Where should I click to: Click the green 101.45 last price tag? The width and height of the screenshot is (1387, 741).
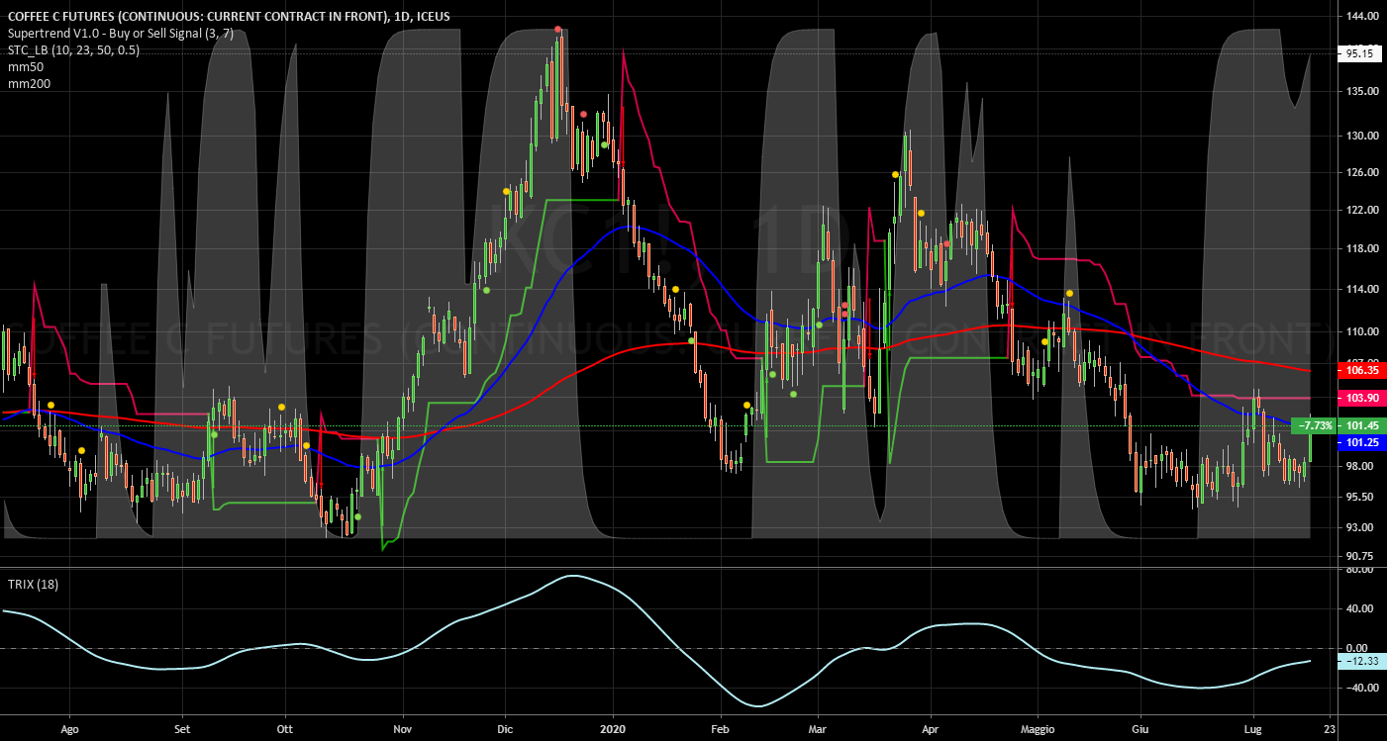point(1361,425)
